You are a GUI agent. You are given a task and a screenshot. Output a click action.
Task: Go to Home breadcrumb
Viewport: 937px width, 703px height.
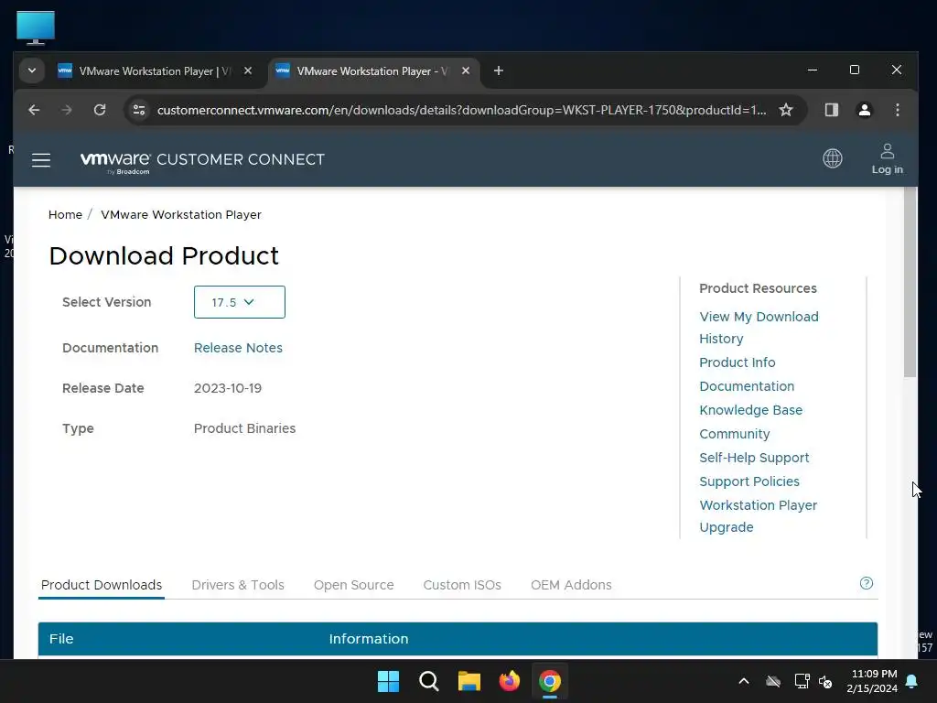[x=65, y=214]
